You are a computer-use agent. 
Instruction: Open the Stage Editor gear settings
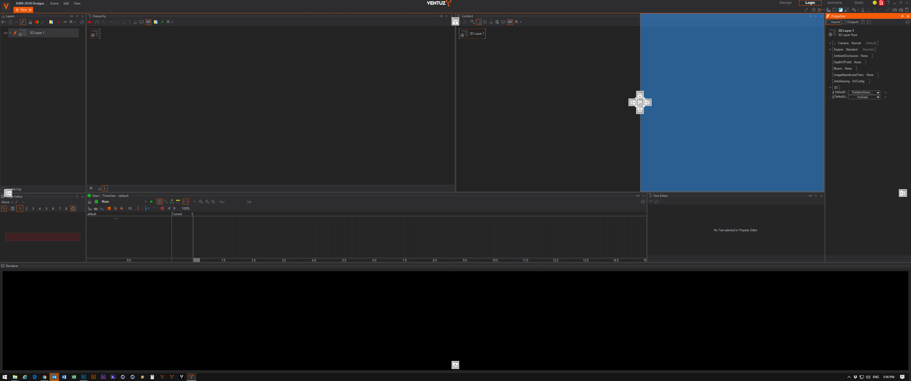click(x=73, y=208)
